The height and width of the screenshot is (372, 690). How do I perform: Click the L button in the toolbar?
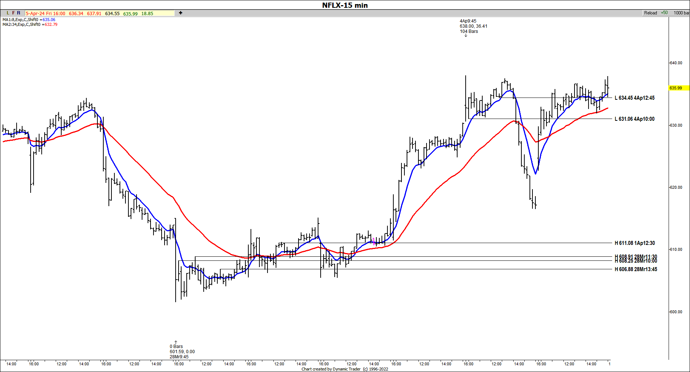click(x=8, y=13)
